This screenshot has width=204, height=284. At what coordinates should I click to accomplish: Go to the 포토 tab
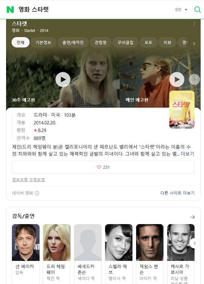[148, 42]
